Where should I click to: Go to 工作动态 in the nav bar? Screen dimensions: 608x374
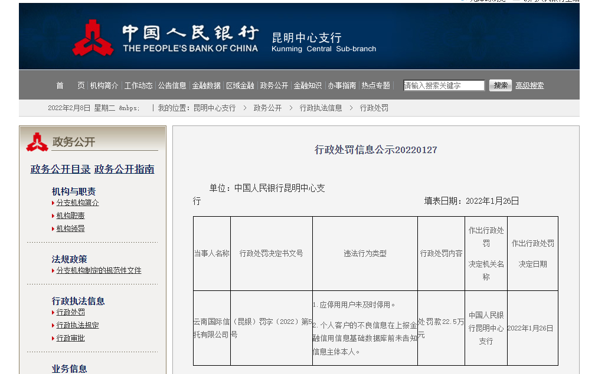[138, 85]
